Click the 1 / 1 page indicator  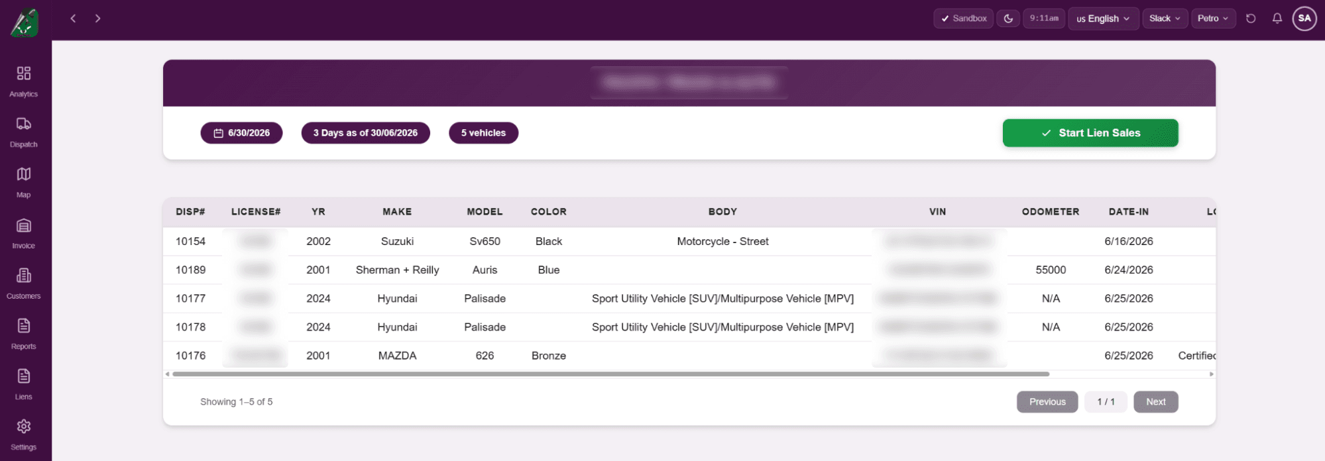tap(1106, 402)
